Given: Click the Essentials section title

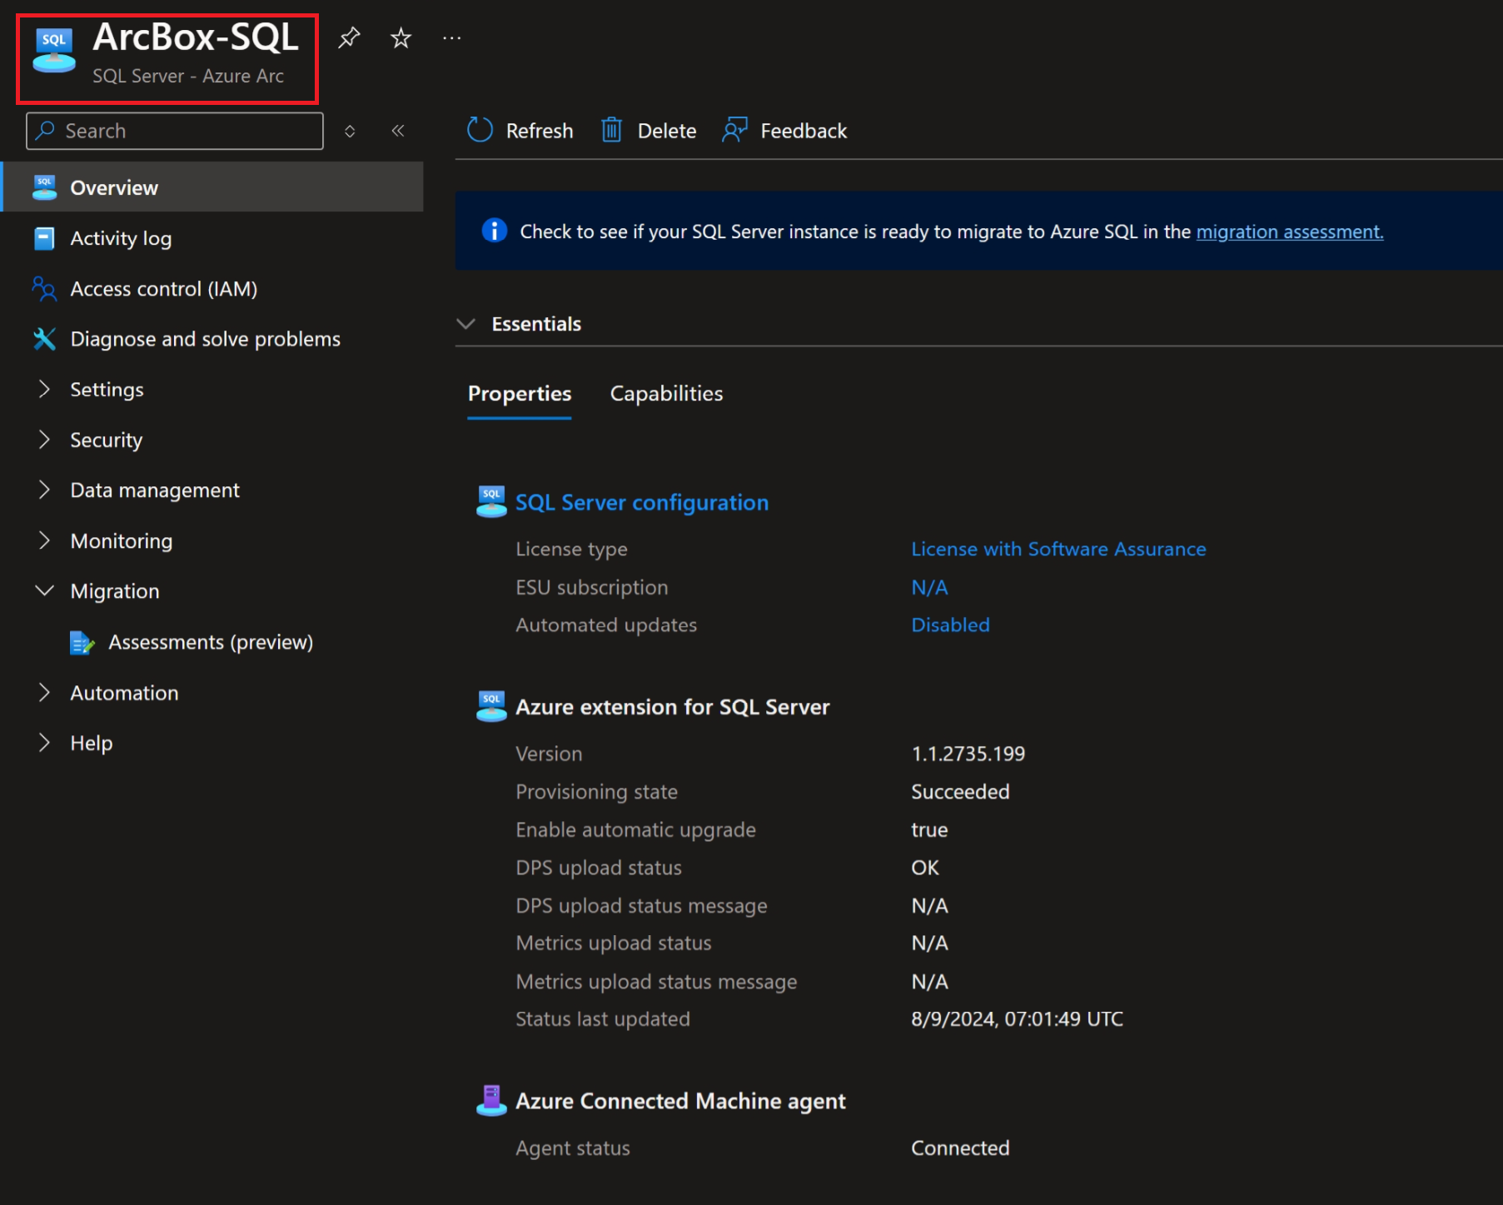Looking at the screenshot, I should pyautogui.click(x=536, y=324).
